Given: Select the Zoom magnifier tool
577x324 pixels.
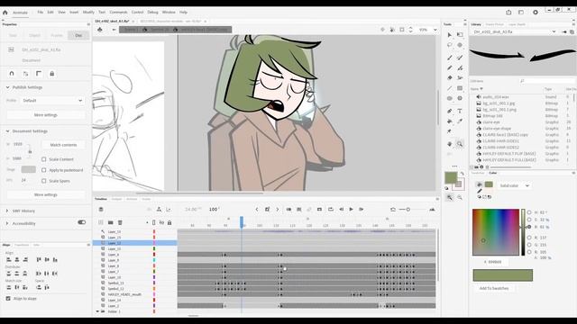Looking at the screenshot, I should [x=460, y=144].
